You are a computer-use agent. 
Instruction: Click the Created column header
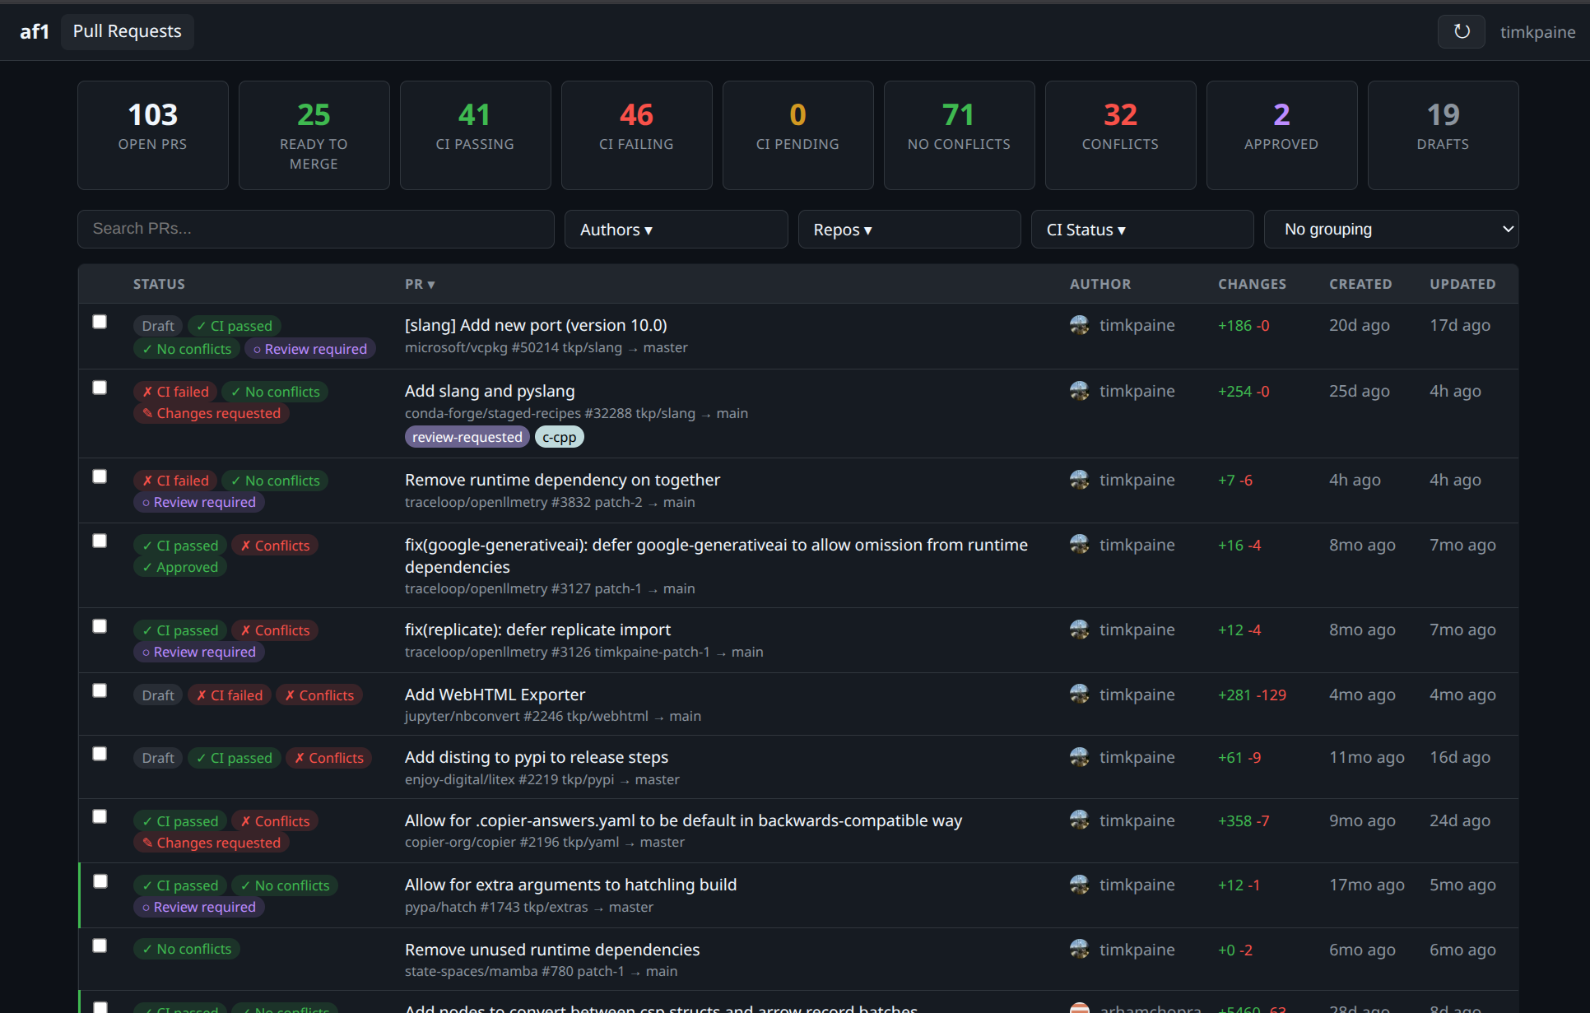(1360, 284)
